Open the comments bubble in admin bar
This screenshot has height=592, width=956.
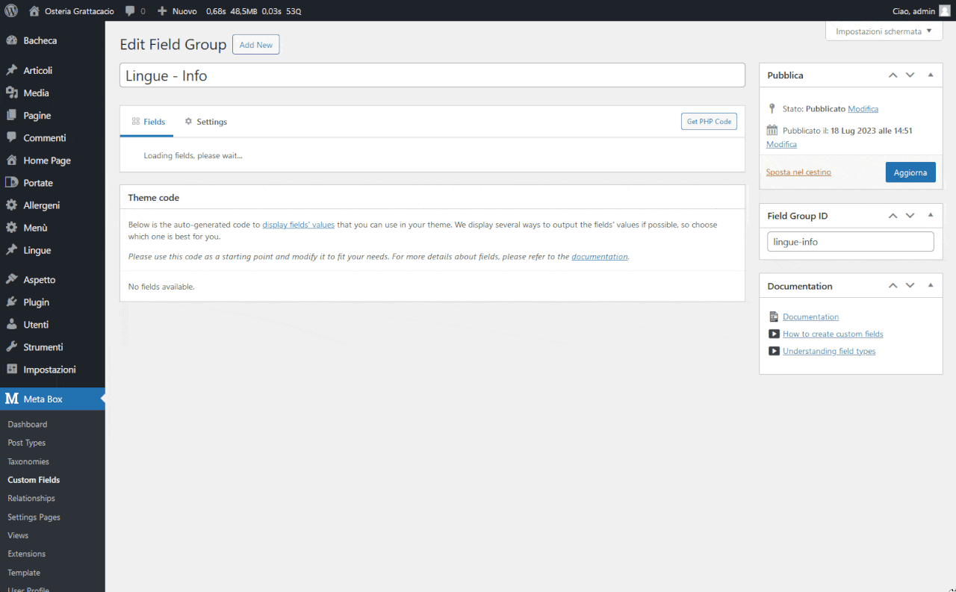[131, 11]
